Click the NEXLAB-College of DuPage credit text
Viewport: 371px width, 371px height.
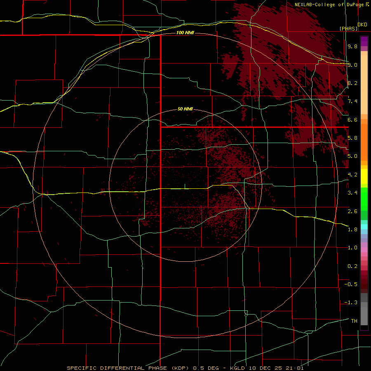329,5
